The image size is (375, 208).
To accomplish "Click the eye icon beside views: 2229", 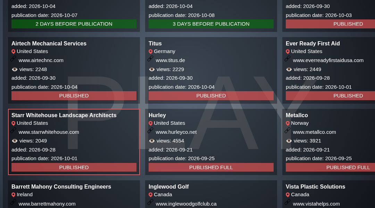I will 152,69.
